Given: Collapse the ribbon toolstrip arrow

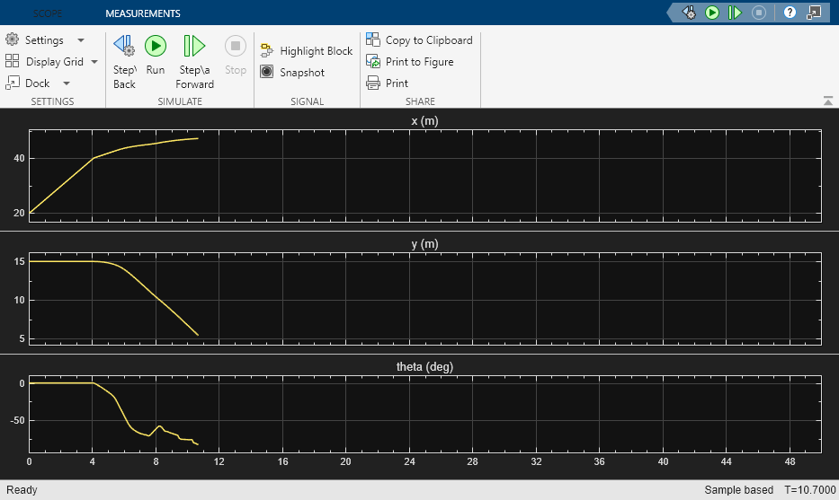Looking at the screenshot, I should pyautogui.click(x=828, y=101).
